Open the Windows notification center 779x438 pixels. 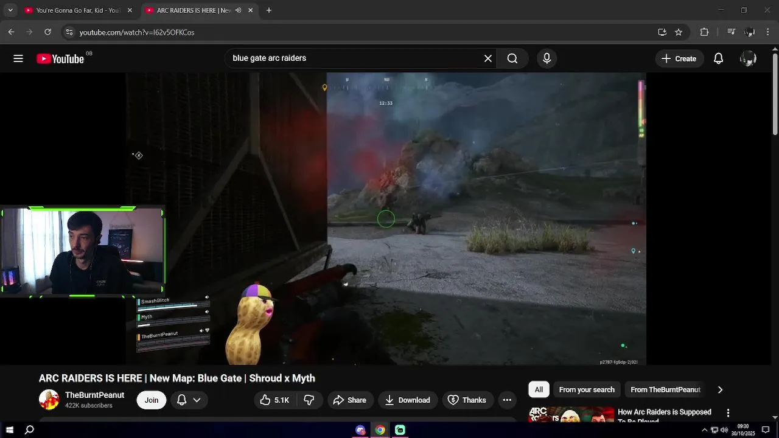(x=766, y=430)
